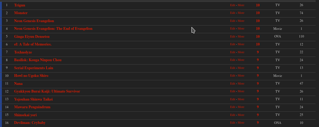
Task: Change the score 9 for Basilisk: Kouga Ninpou Chou
Action: tap(258, 60)
